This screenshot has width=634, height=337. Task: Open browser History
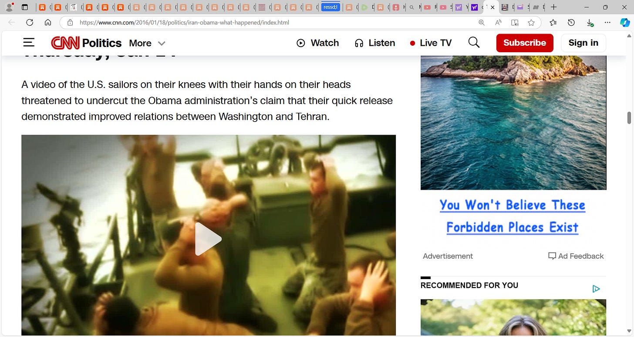(x=571, y=23)
